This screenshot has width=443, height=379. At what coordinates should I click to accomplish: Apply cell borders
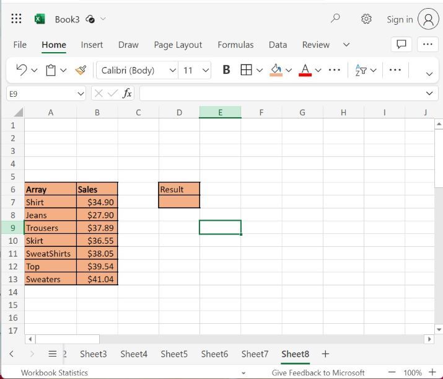246,70
